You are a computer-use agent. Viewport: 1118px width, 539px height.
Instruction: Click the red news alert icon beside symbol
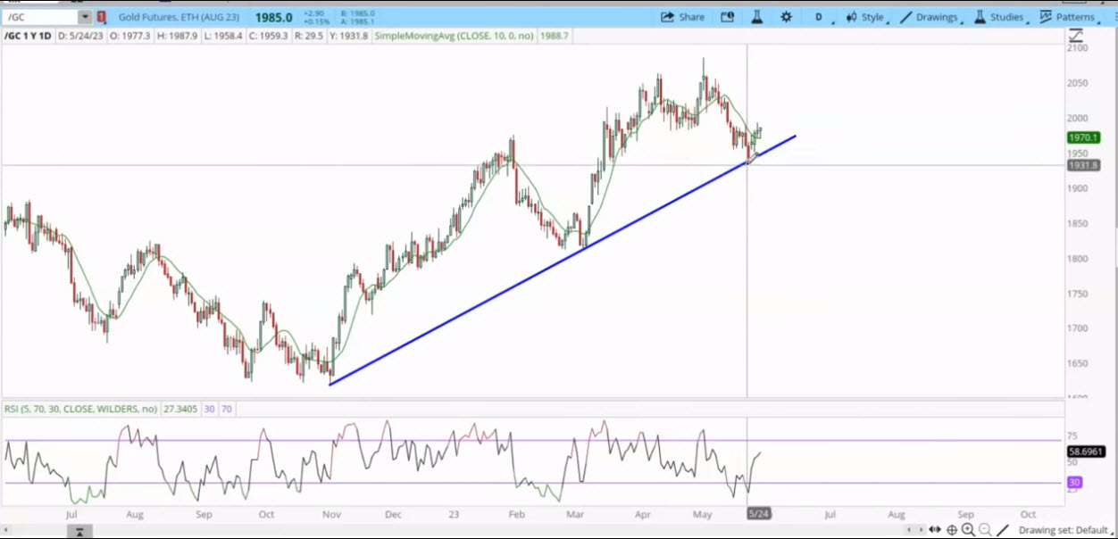pos(101,17)
